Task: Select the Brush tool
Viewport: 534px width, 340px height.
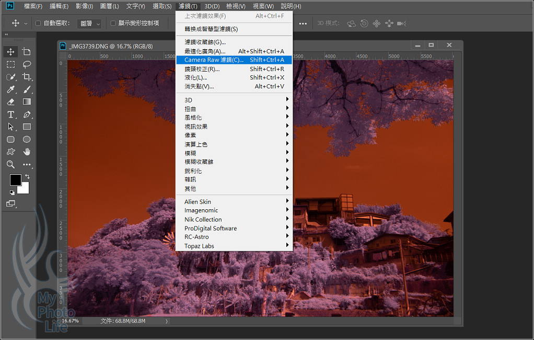Action: [27, 89]
